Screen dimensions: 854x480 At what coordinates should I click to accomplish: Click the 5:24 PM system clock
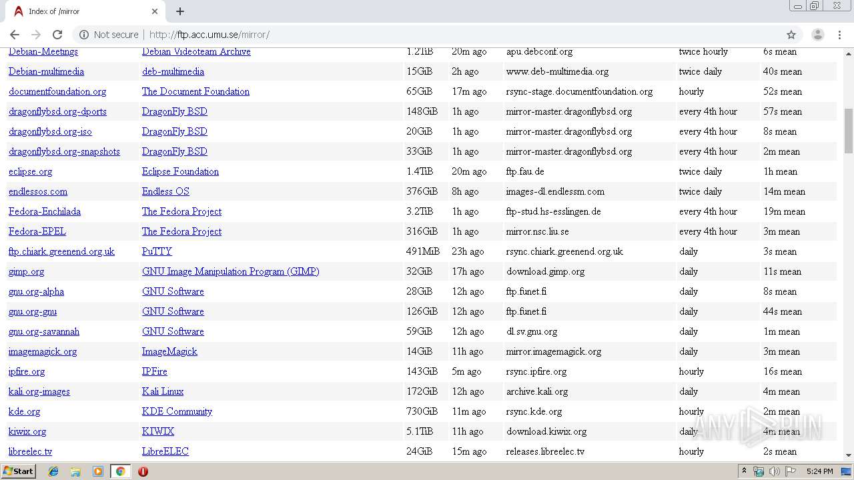(819, 471)
